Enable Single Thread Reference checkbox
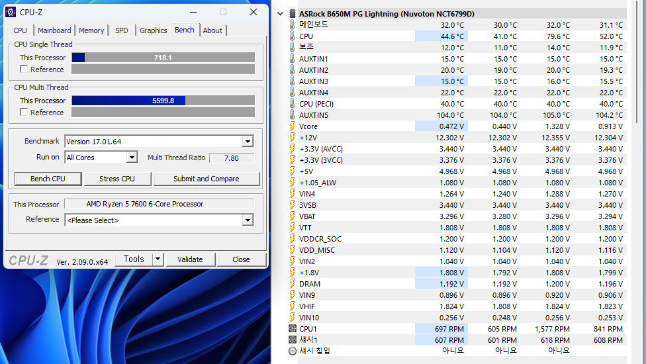This screenshot has width=646, height=364. 24,69
